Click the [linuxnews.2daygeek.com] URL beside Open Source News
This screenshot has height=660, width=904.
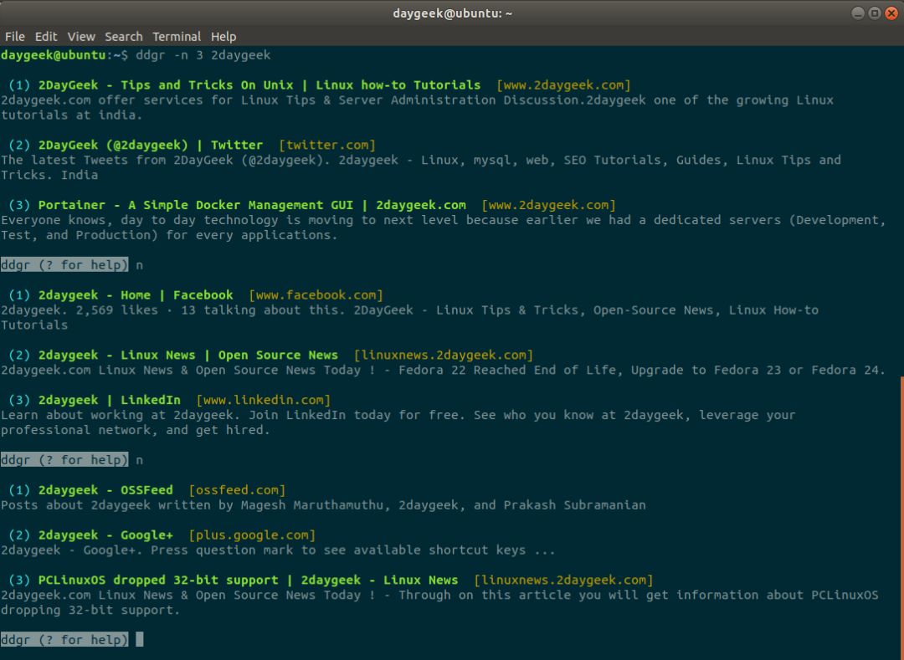pos(444,355)
